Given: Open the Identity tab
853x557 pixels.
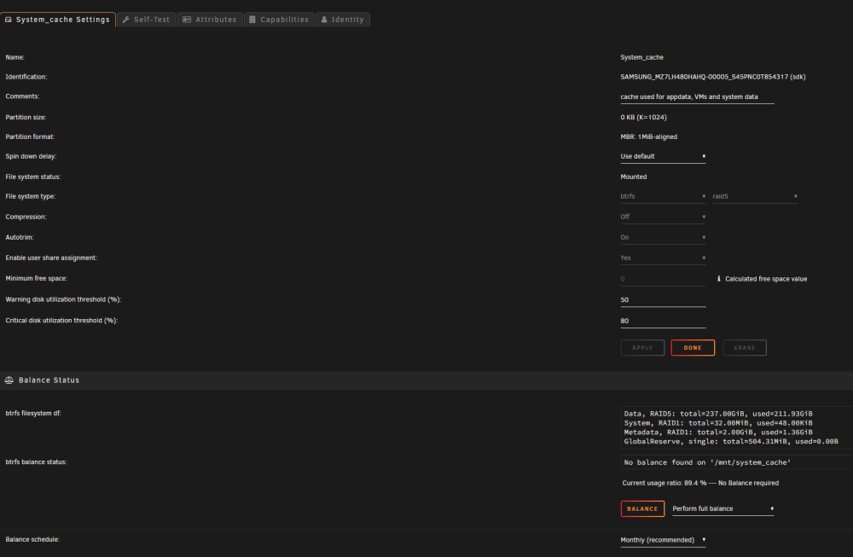Looking at the screenshot, I should click(343, 20).
